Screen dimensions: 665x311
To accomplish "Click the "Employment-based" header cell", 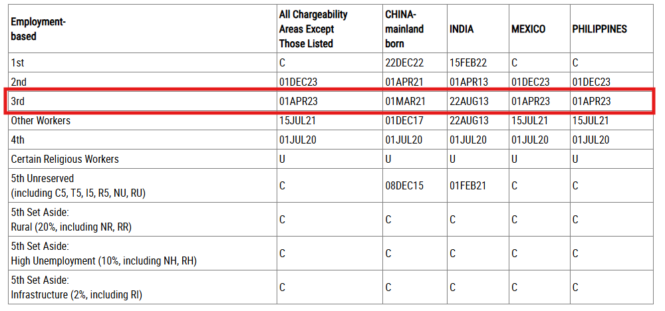I will click(38, 29).
